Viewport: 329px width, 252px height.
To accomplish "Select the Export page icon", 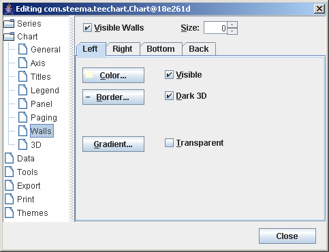I will tap(9, 185).
